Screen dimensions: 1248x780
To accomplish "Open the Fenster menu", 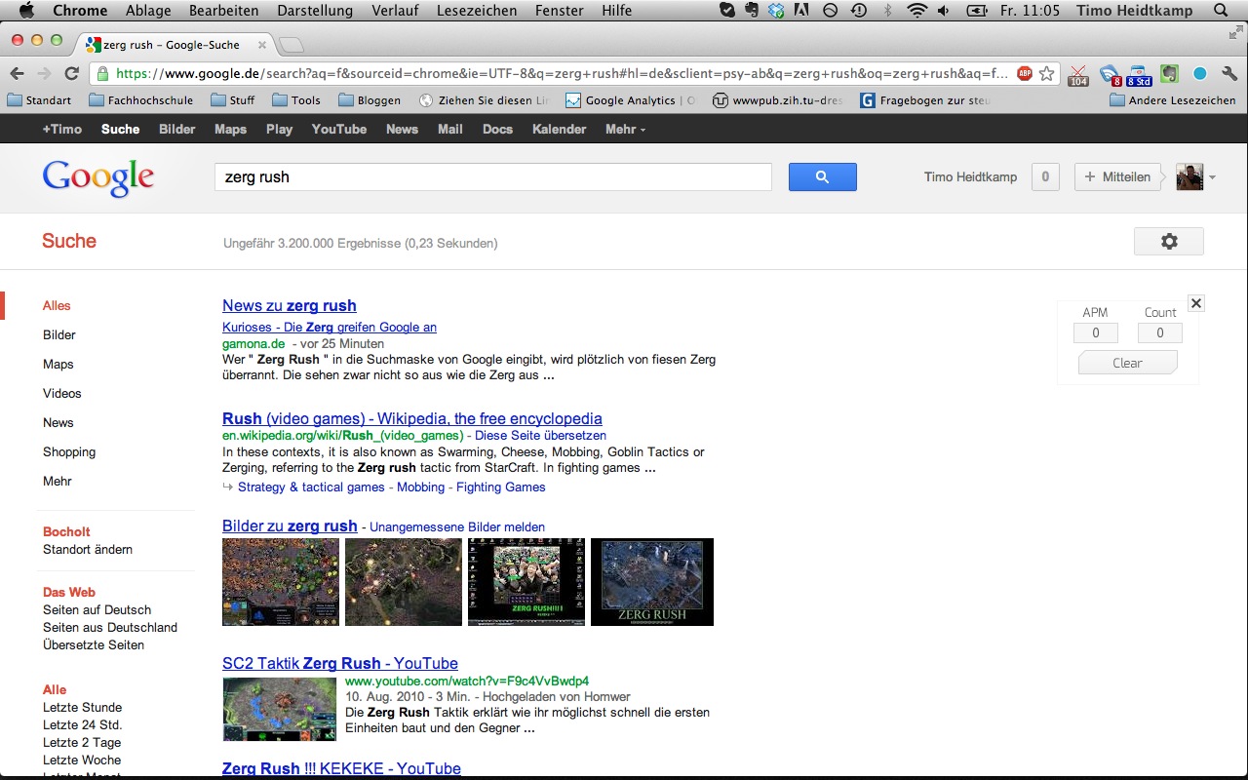I will tap(560, 11).
